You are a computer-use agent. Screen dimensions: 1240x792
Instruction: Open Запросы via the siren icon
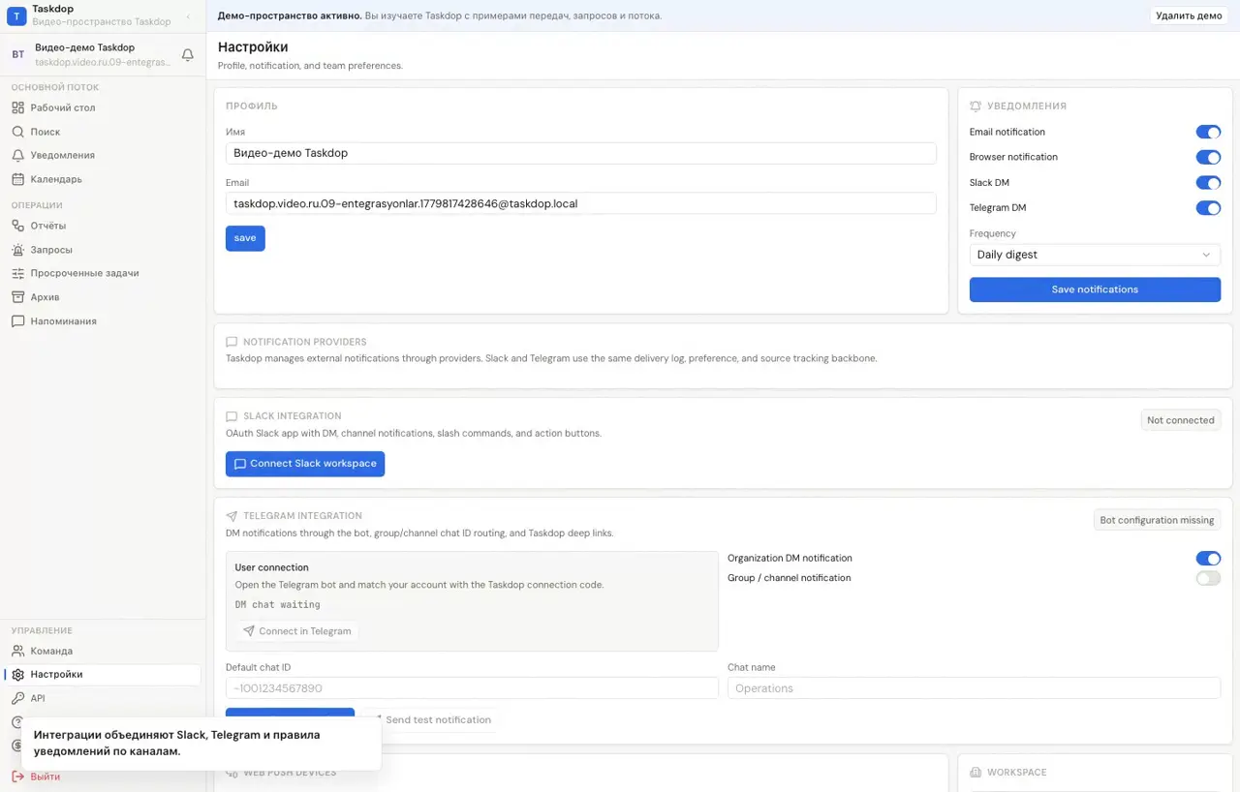pos(17,250)
